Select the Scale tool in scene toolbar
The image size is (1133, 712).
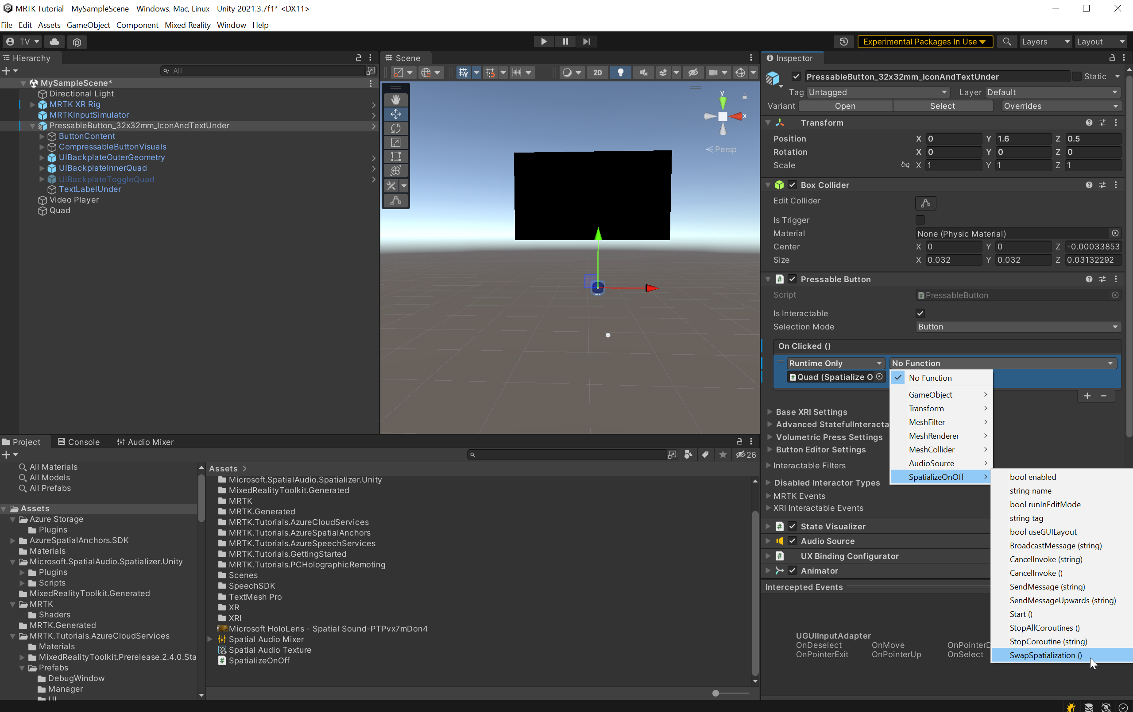[x=396, y=142]
